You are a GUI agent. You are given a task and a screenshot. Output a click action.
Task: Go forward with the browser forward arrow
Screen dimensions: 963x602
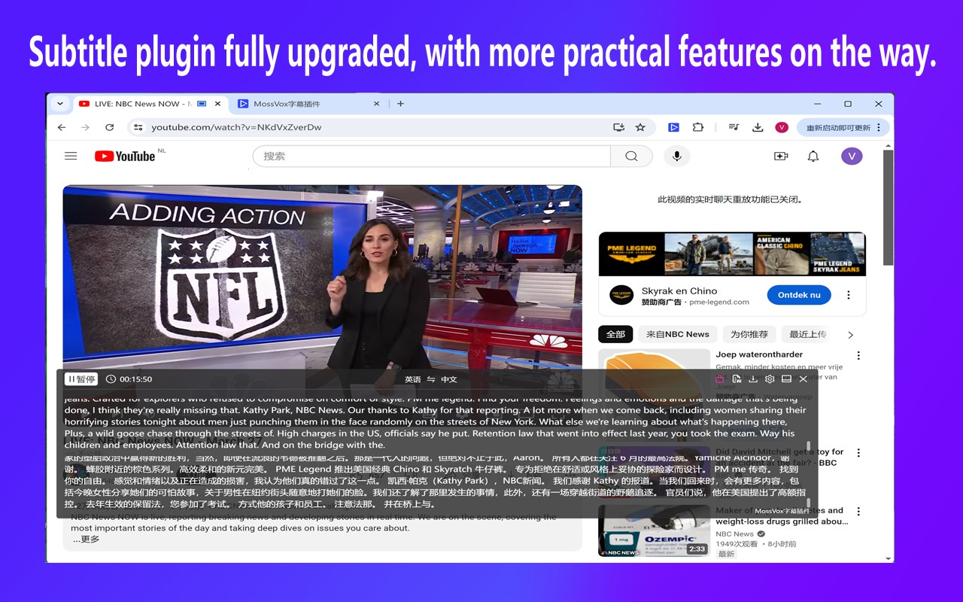[x=85, y=127]
